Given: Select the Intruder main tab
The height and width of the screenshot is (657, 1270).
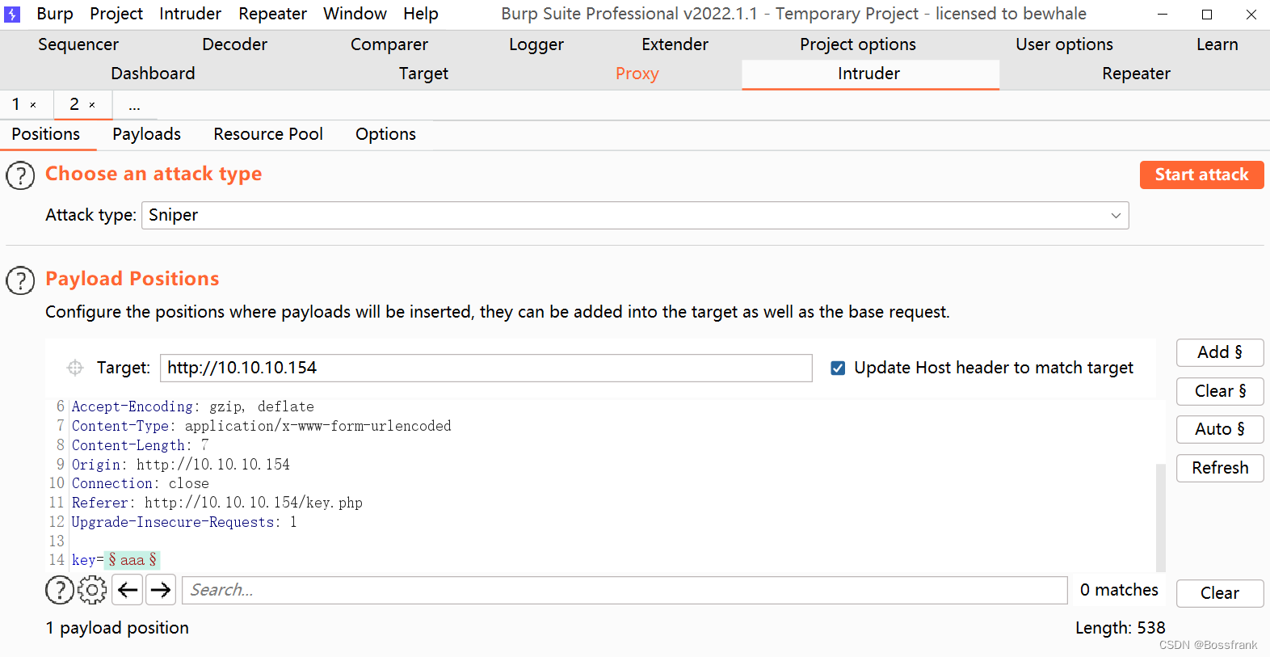Looking at the screenshot, I should pos(869,74).
